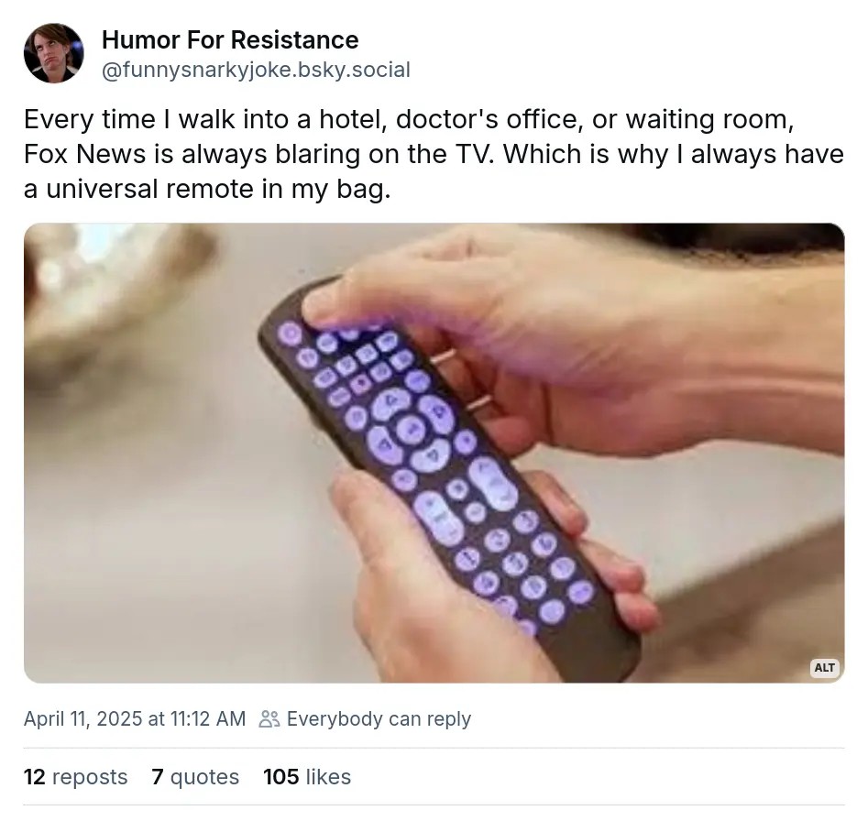Click the word 'likes' under the post
The width and height of the screenshot is (868, 821).
coord(328,777)
